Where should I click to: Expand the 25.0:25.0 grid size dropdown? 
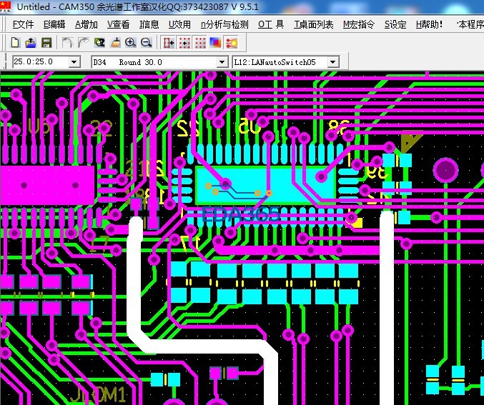(74, 62)
